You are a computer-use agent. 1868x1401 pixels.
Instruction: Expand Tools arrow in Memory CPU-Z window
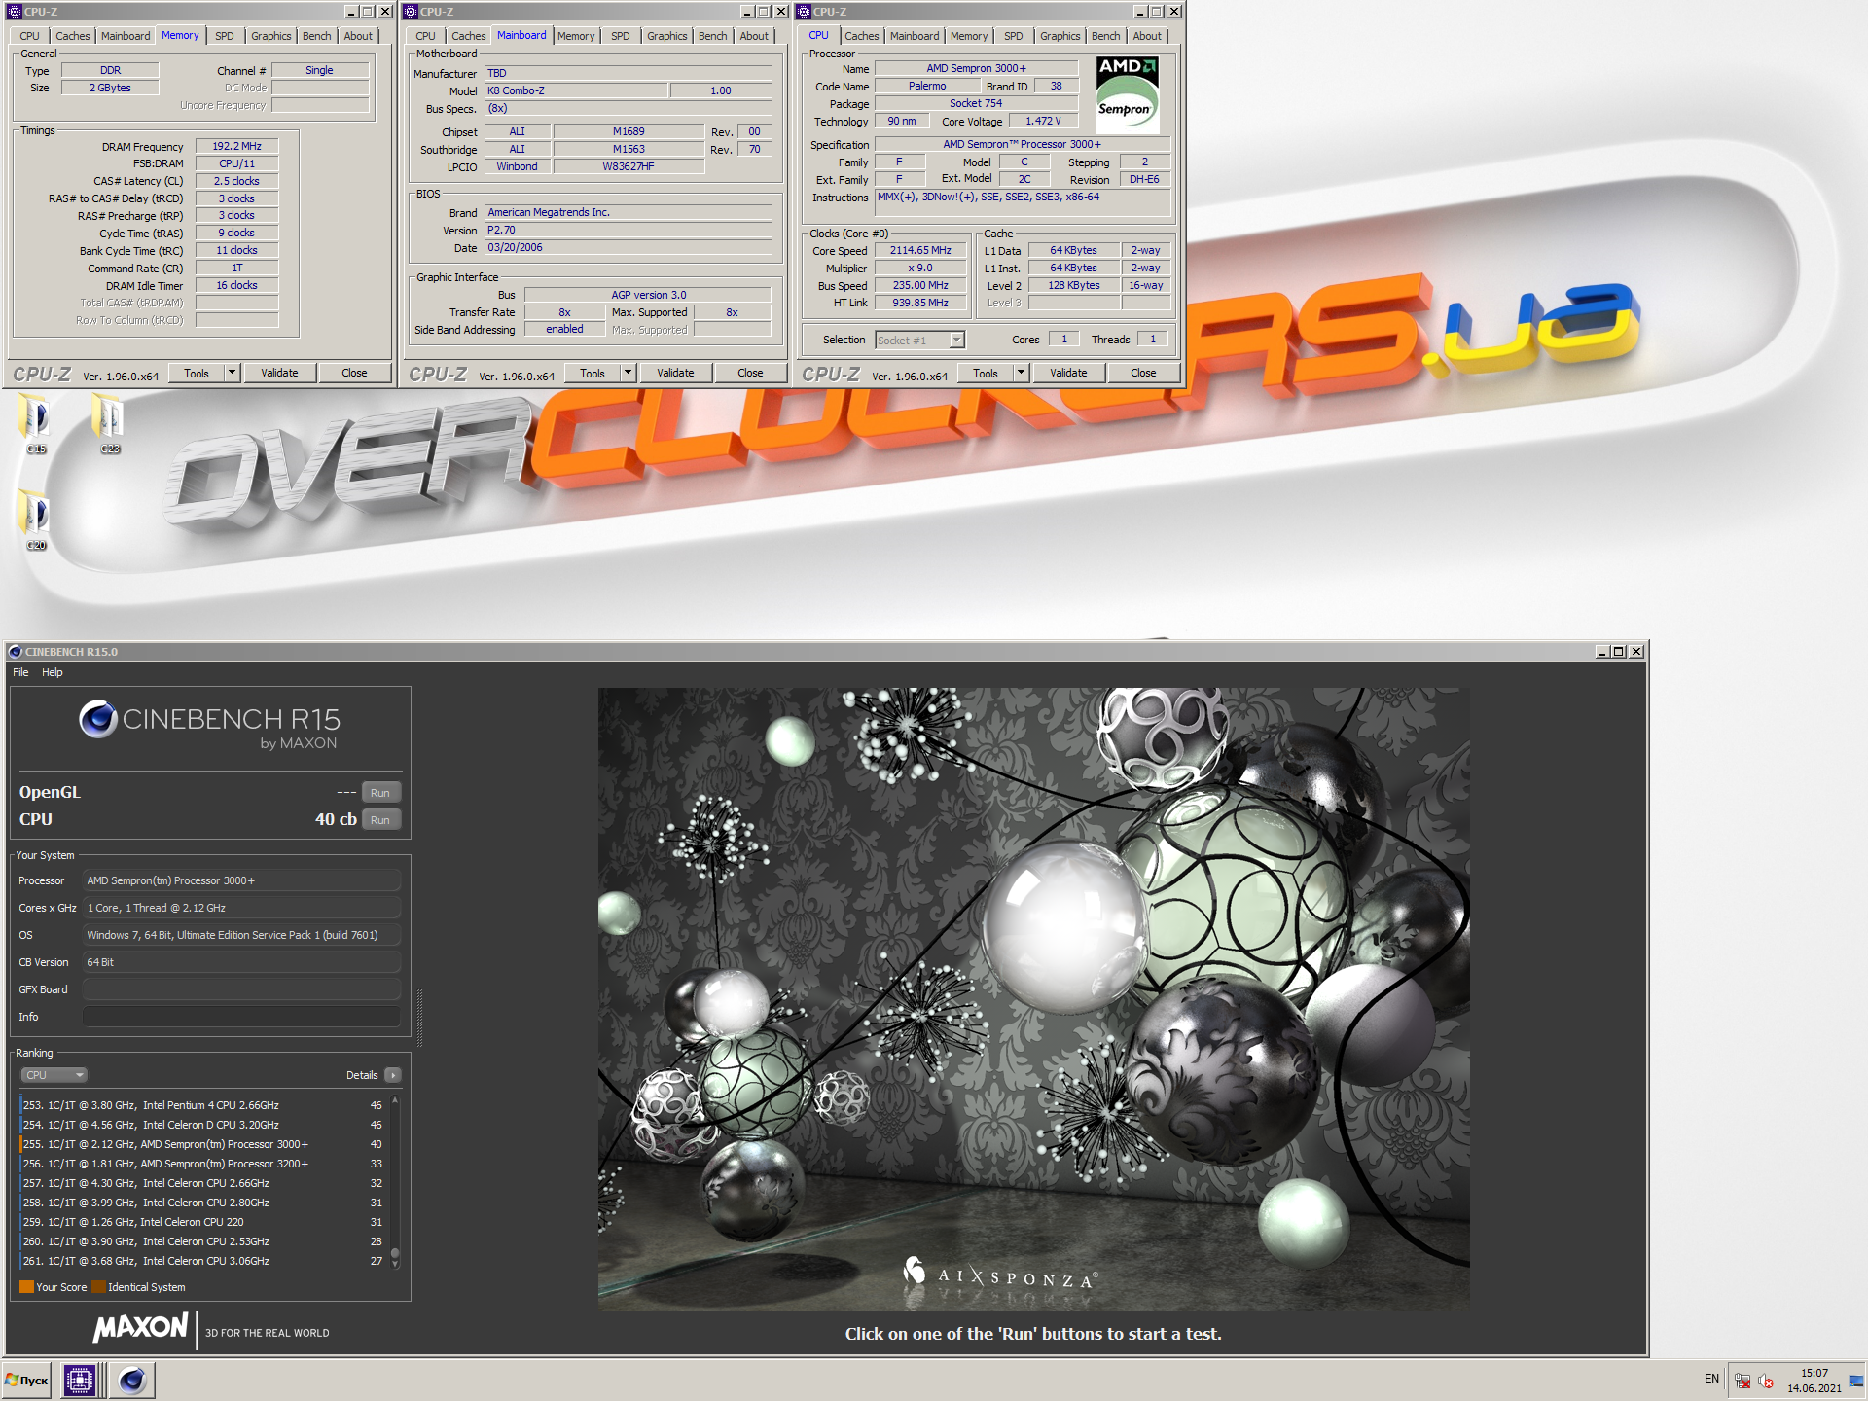tap(232, 373)
